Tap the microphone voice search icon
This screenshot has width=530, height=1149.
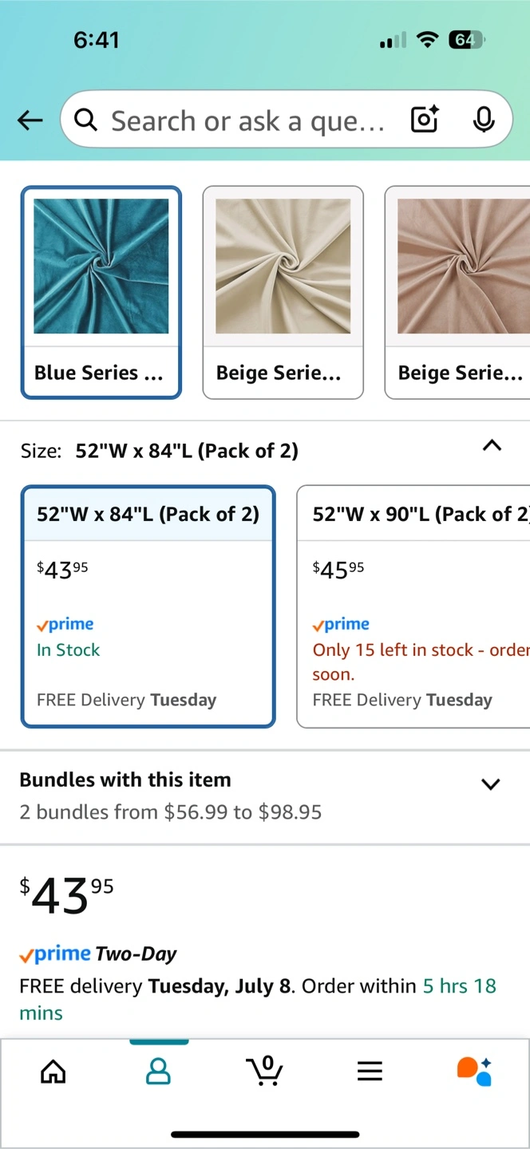pyautogui.click(x=483, y=120)
